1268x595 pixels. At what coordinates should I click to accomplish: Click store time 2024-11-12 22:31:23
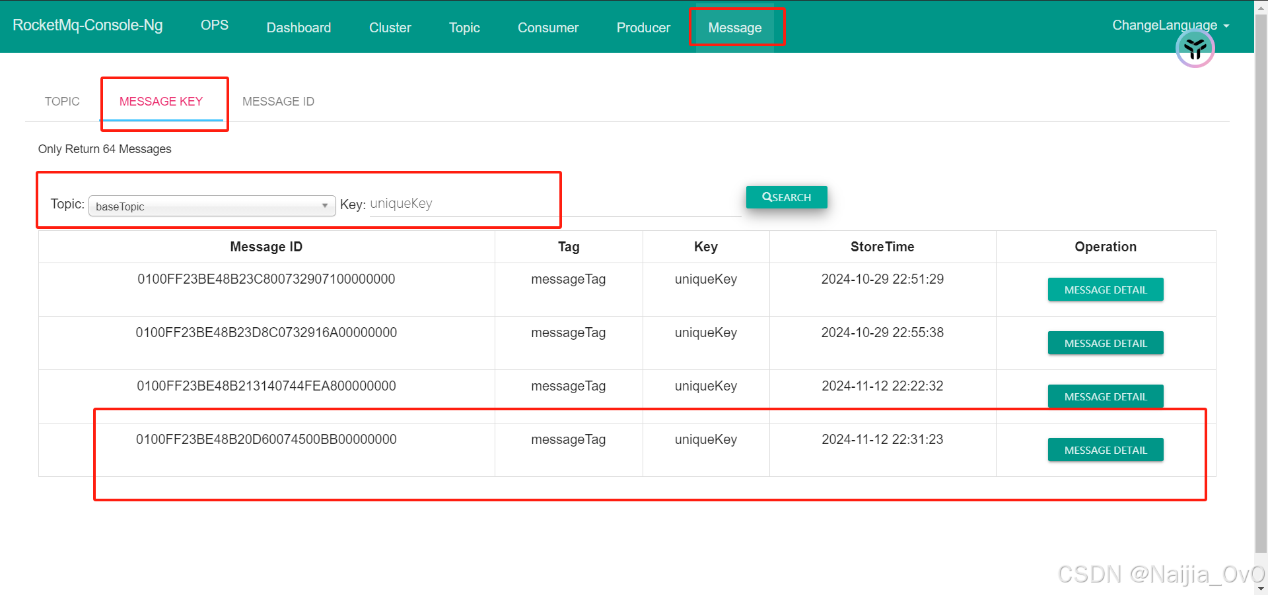point(882,439)
